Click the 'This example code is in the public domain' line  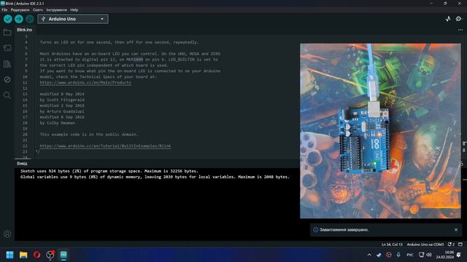click(x=89, y=134)
